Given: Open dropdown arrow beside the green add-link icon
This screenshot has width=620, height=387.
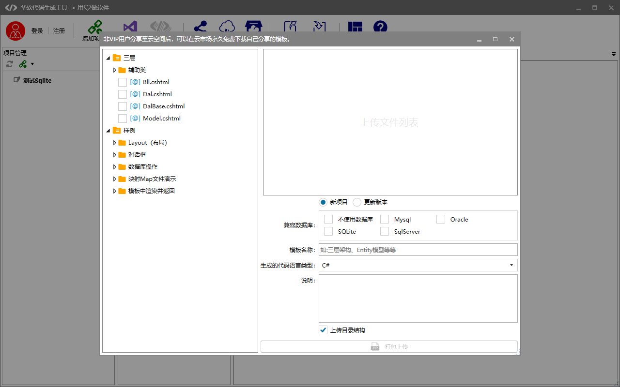Looking at the screenshot, I should (32, 64).
